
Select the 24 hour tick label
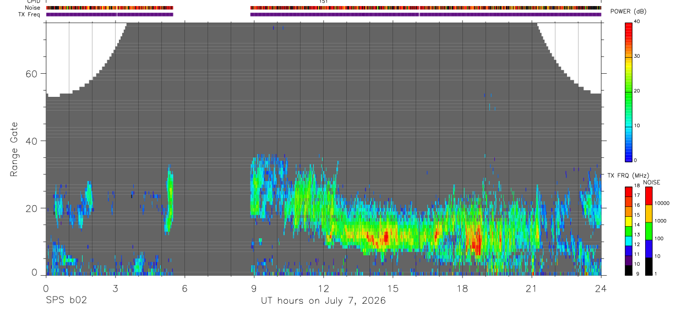tap(601, 287)
